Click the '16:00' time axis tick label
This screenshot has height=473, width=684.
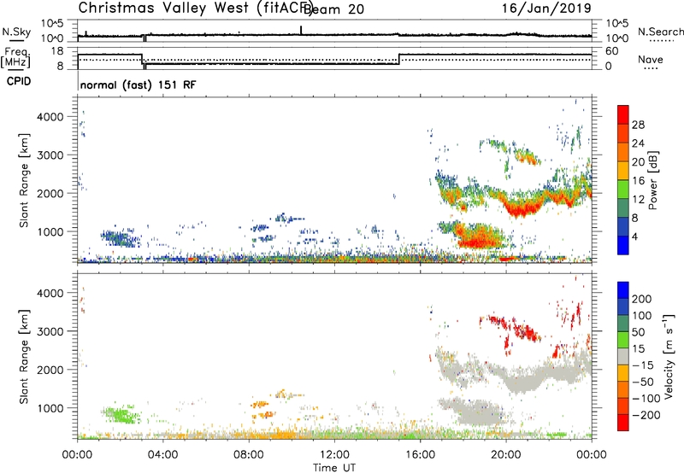click(x=420, y=455)
